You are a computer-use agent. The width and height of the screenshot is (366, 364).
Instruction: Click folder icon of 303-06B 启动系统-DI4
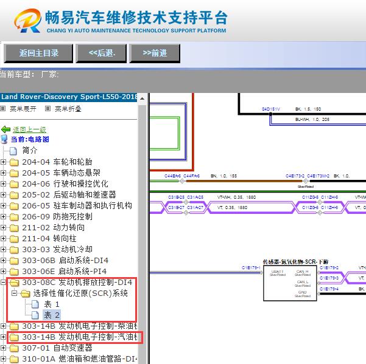(14, 261)
